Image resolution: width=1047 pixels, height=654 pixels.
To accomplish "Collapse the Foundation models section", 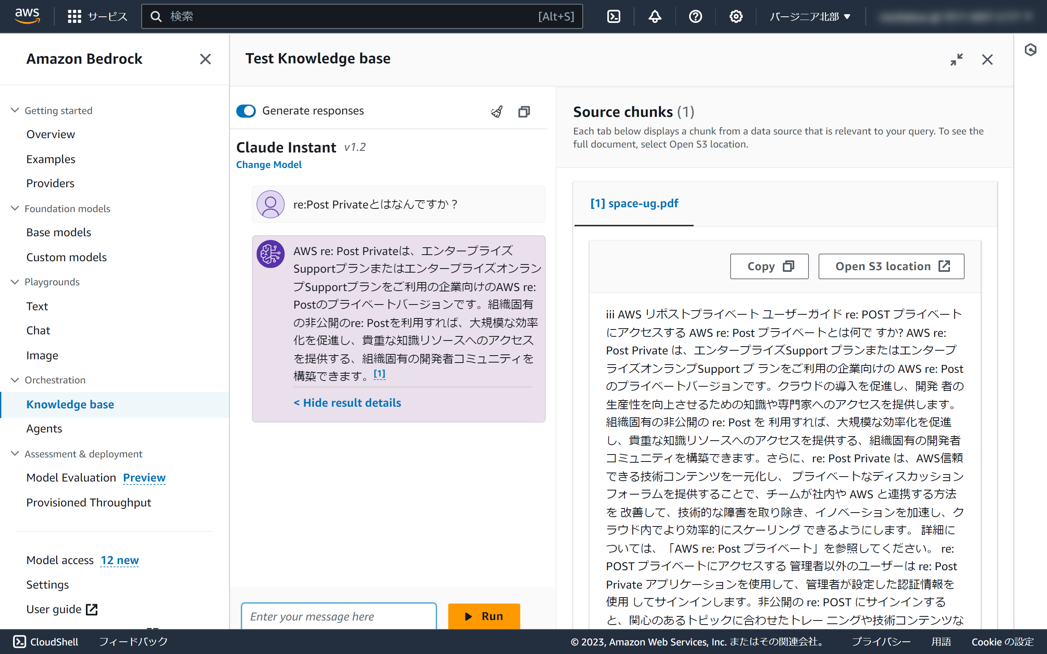I will 15,208.
